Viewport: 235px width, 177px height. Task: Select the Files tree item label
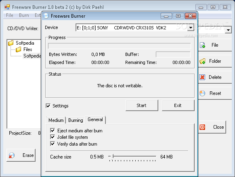(28, 49)
